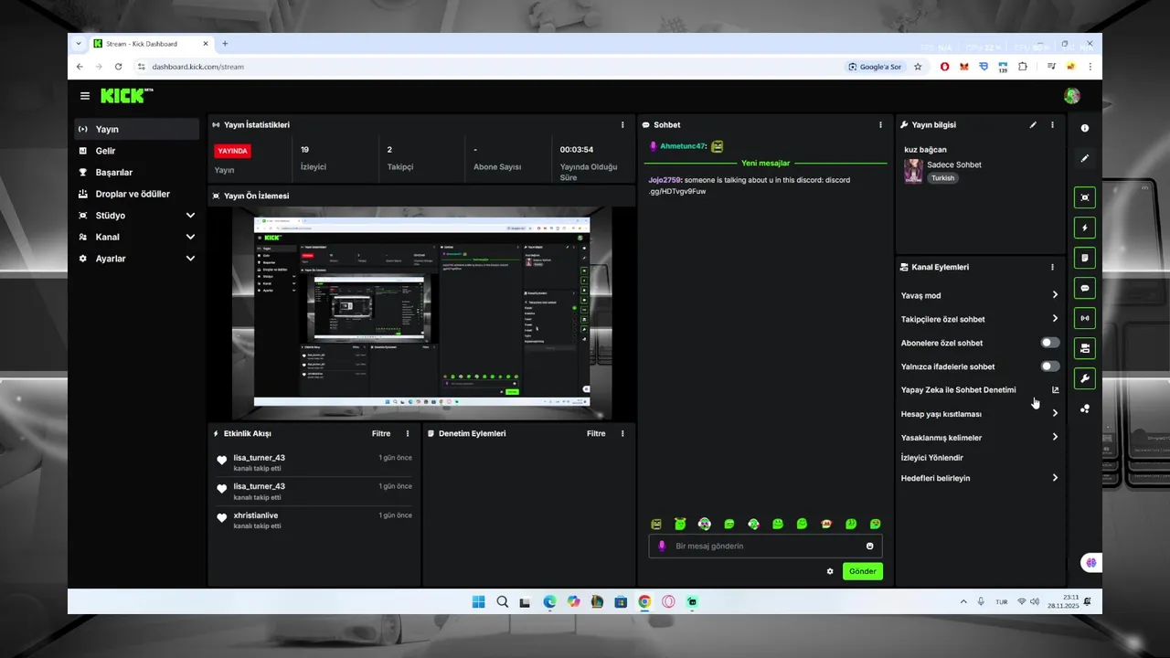
Task: Open Kanal Eylemleri panel three-dot menu
Action: 1052,267
